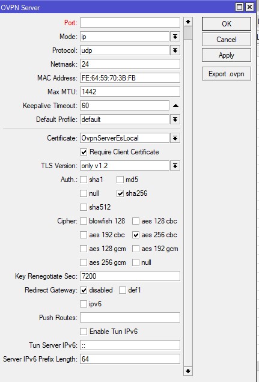
Task: Enable aes 128 cbc cipher
Action: [136, 221]
